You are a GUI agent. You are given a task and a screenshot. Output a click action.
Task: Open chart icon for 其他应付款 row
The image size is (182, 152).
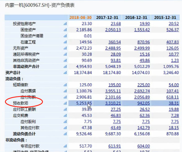pyautogui.click(x=65, y=128)
